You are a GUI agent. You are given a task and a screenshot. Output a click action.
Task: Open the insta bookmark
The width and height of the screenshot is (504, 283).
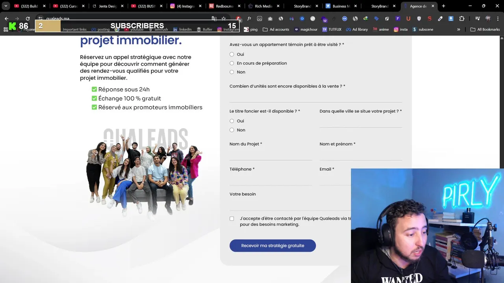(x=400, y=29)
